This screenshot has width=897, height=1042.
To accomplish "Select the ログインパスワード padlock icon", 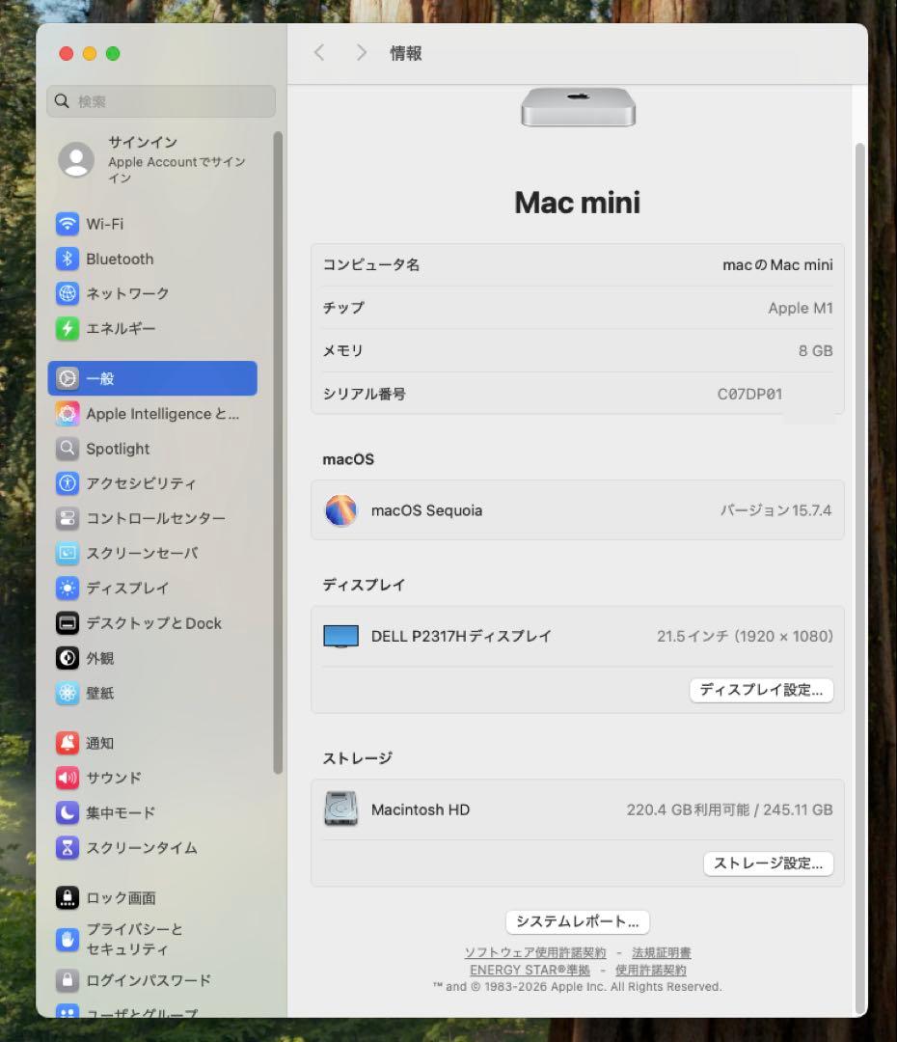I will [x=68, y=979].
